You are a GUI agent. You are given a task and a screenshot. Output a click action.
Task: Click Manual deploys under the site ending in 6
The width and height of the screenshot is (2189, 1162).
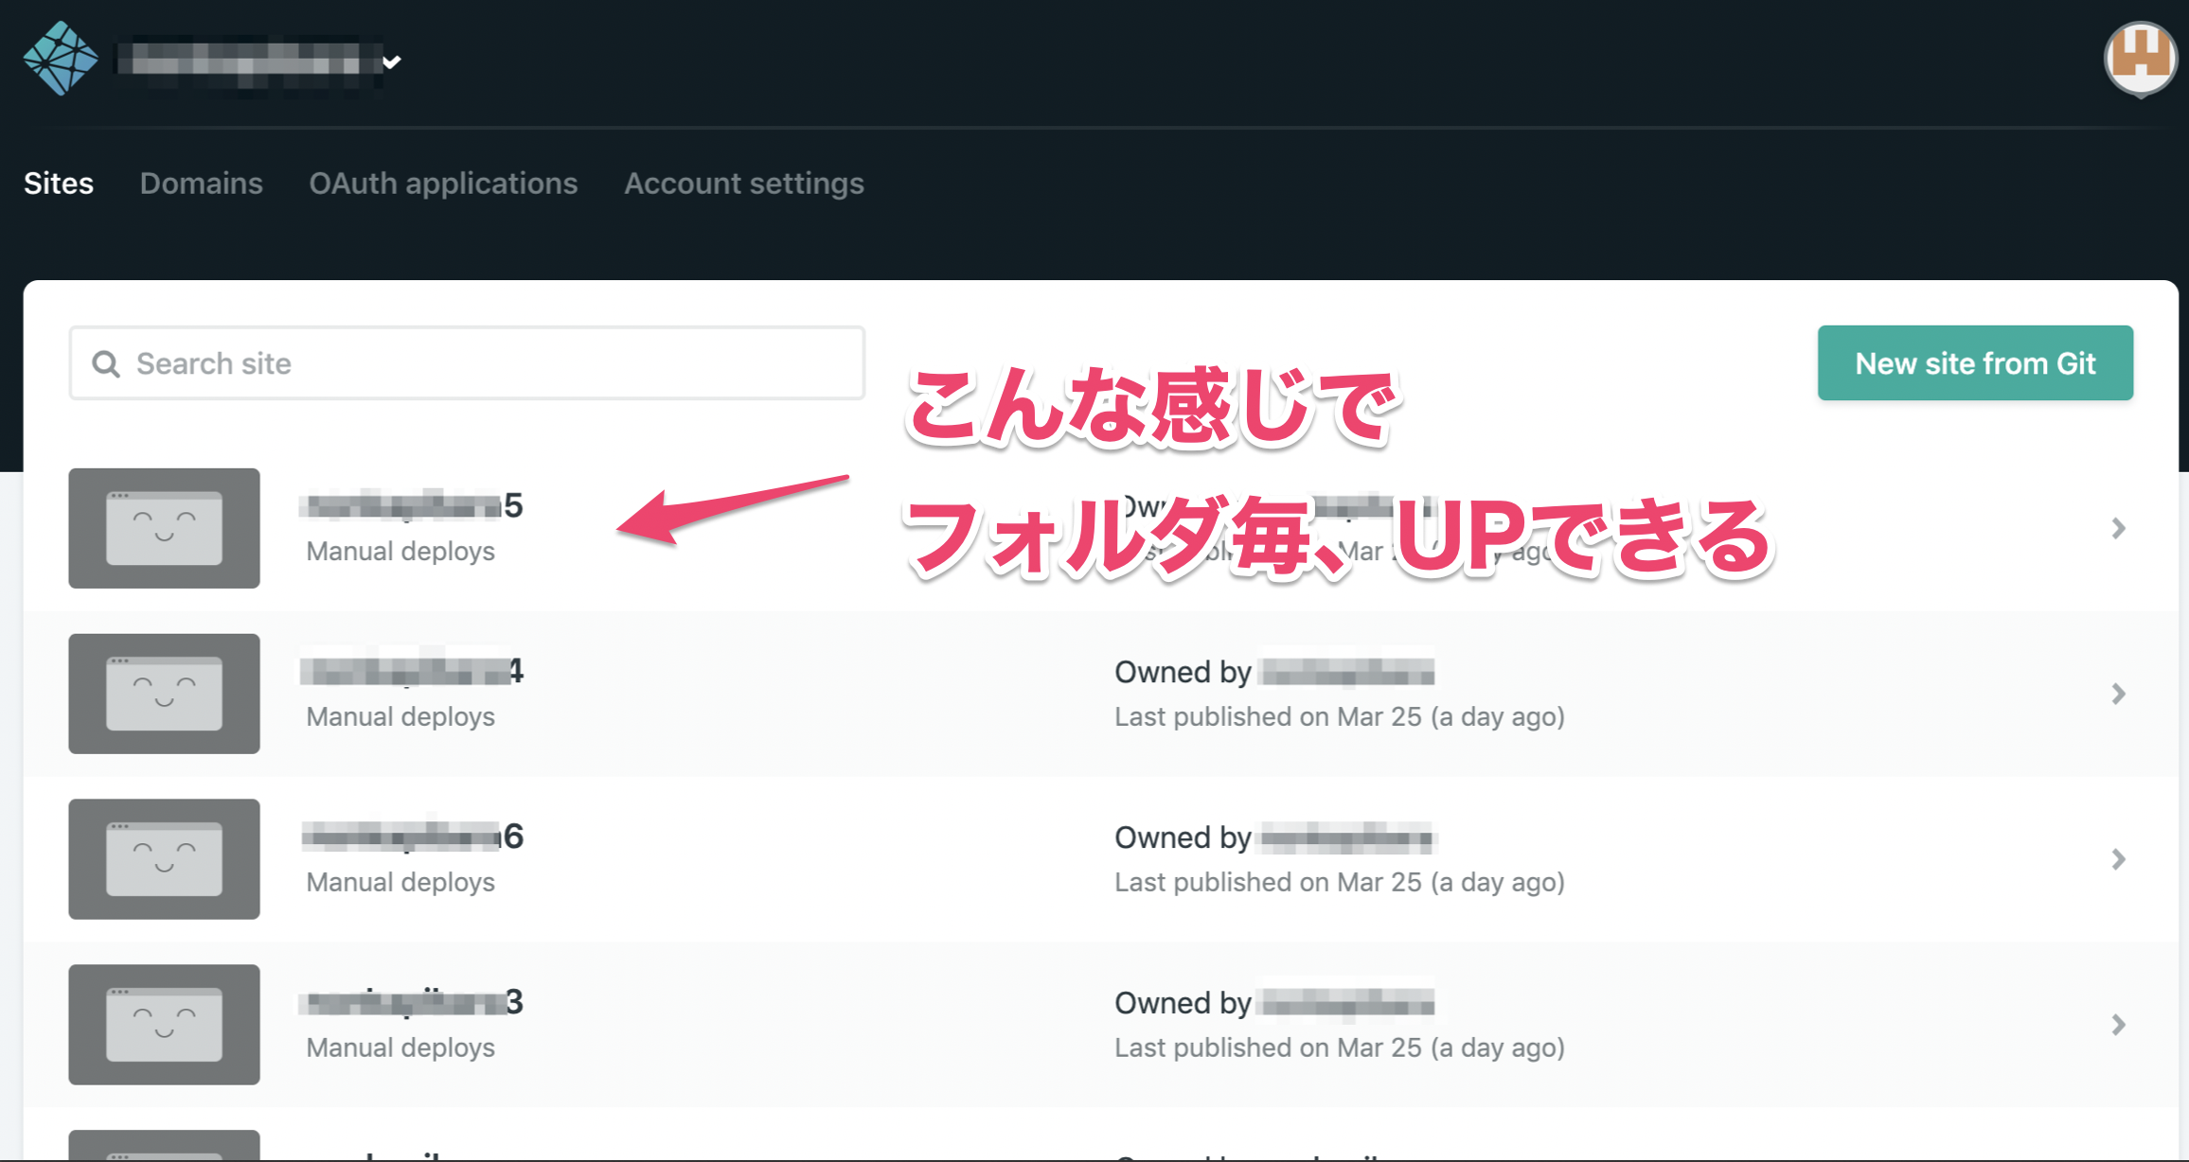pyautogui.click(x=400, y=882)
